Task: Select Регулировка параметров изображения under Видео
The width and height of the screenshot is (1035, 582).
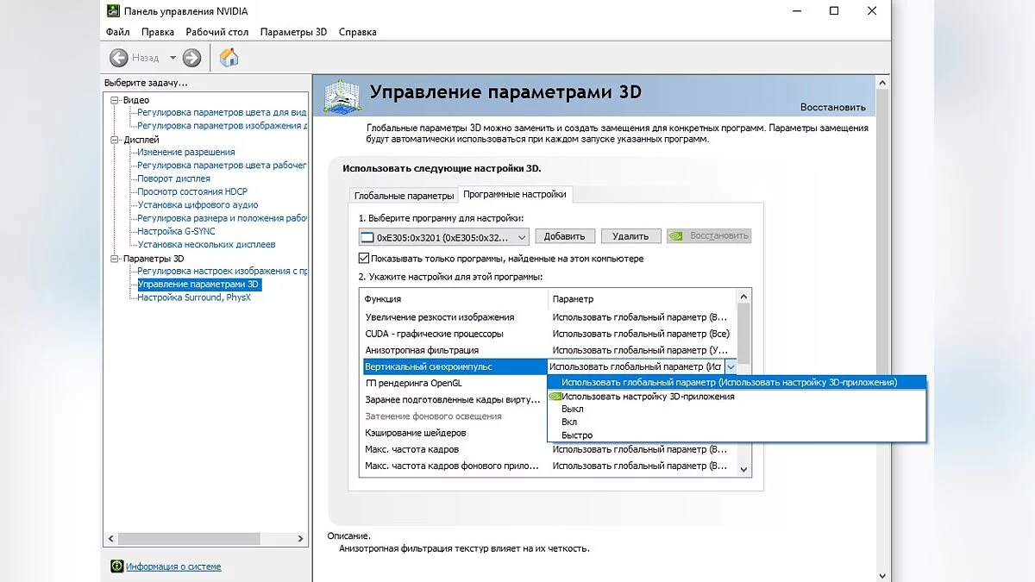Action: (222, 126)
